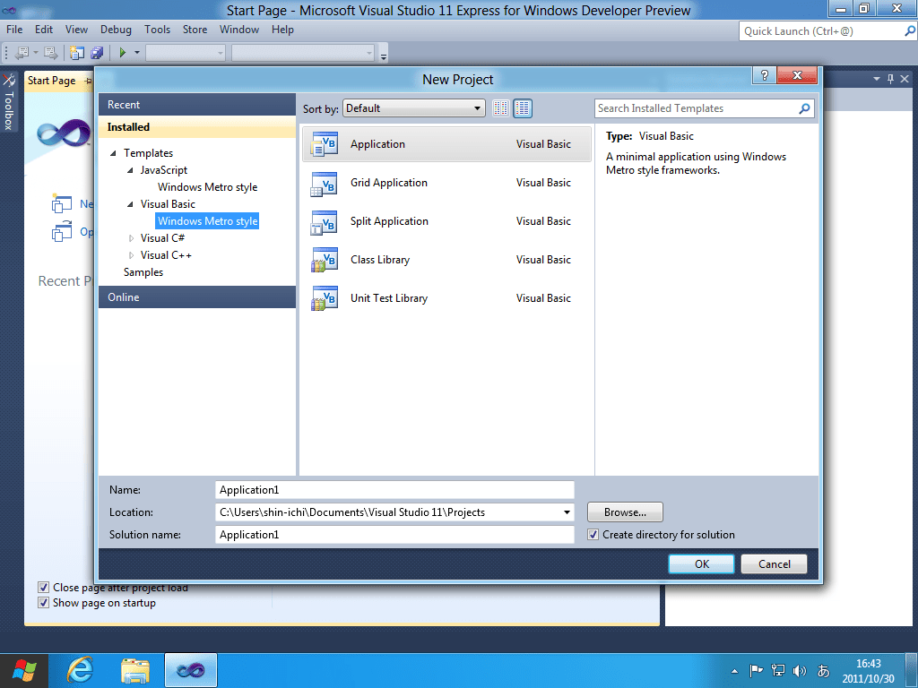
Task: Expand the Visual C# tree node
Action: tap(131, 238)
